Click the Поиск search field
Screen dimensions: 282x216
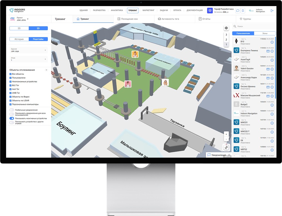click(254, 26)
